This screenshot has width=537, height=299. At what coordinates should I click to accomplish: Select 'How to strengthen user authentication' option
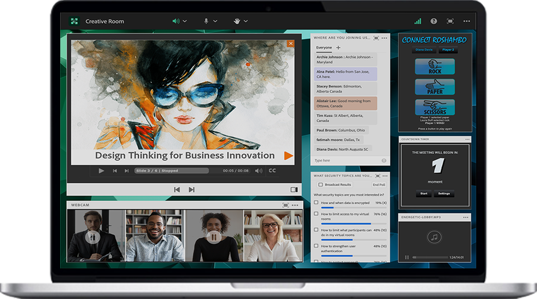coord(317,246)
